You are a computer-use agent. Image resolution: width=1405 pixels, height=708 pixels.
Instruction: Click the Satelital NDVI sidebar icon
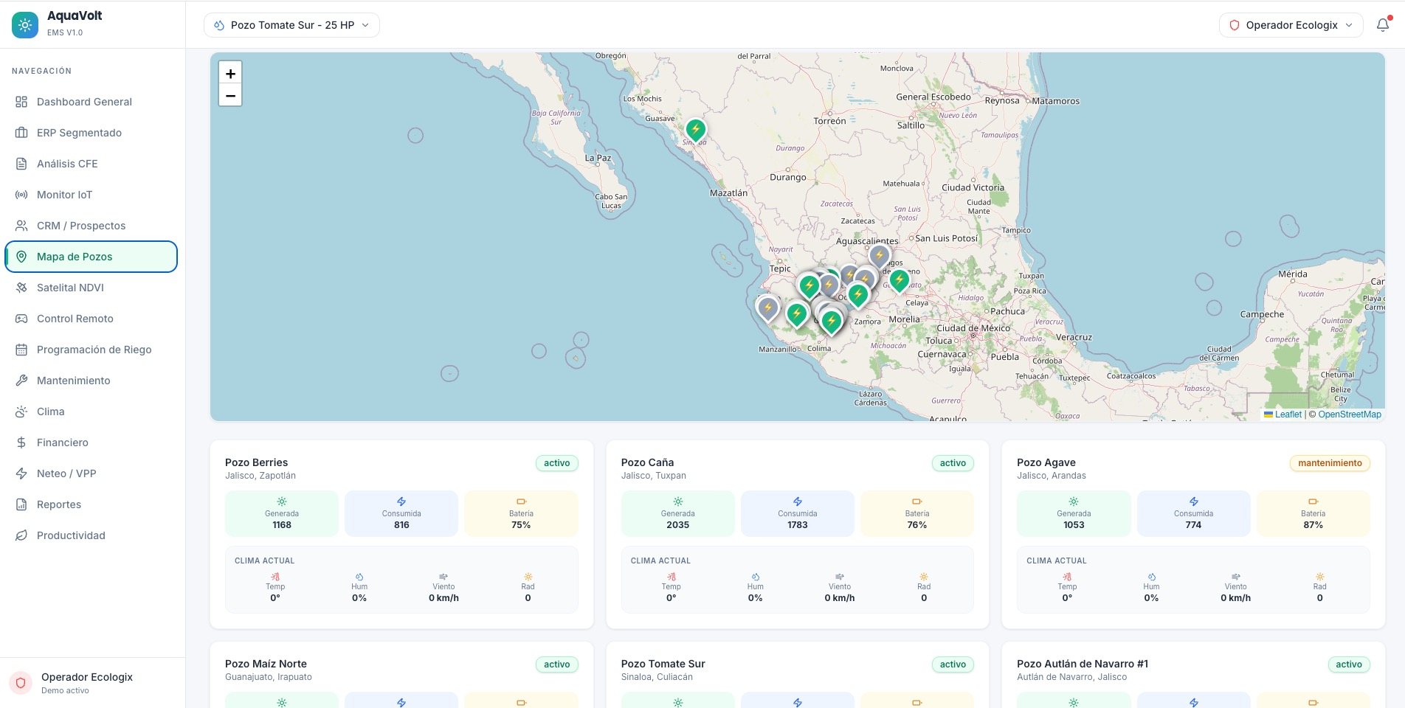click(21, 288)
